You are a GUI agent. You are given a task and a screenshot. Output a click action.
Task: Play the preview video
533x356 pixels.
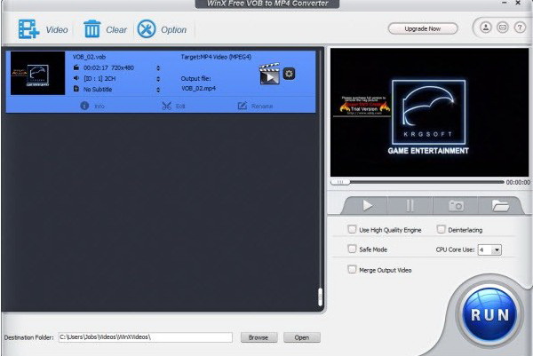coord(367,205)
